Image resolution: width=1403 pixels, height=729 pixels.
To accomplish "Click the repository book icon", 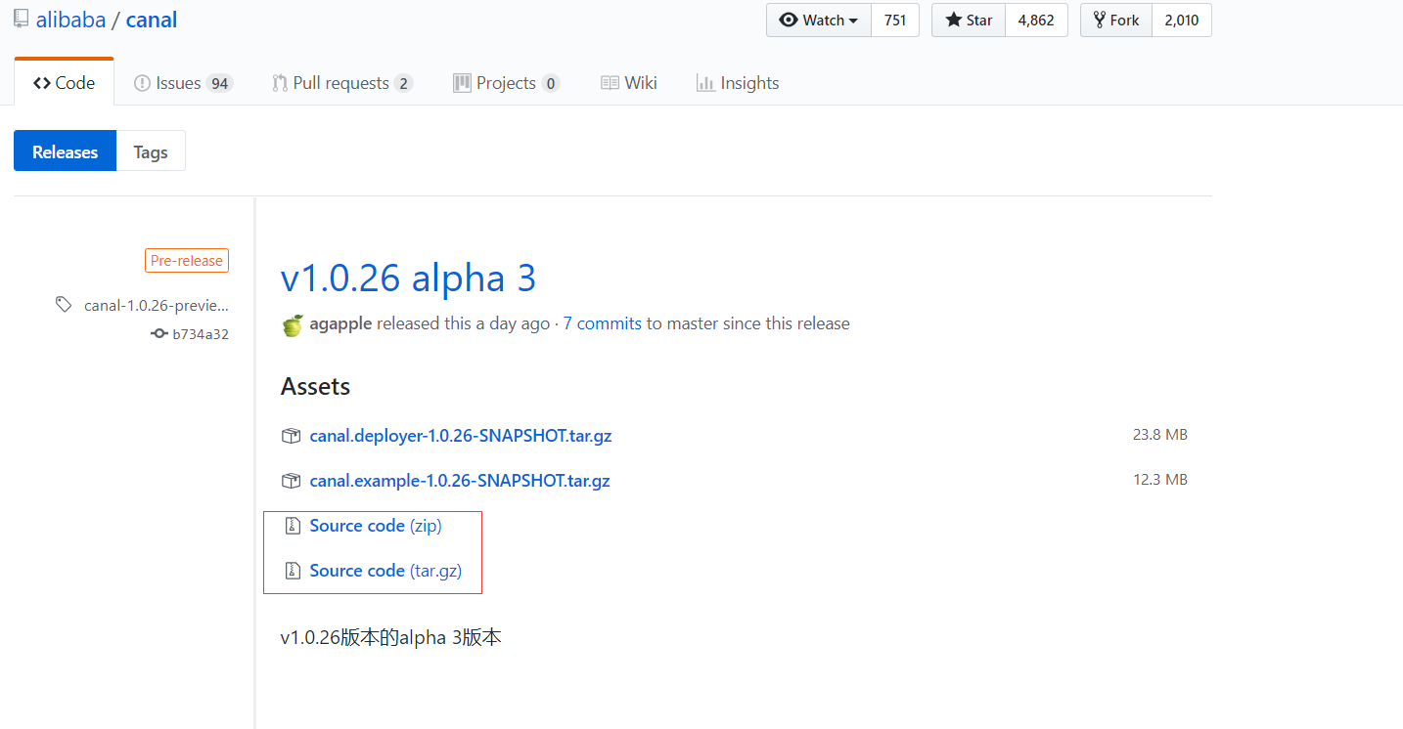I will (21, 18).
